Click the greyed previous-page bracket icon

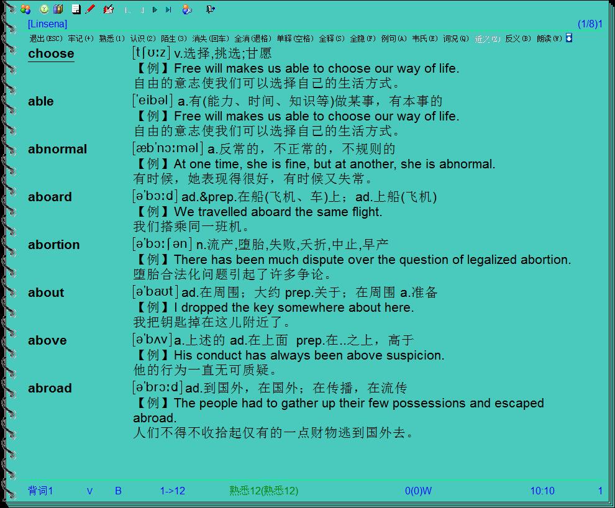[x=142, y=10]
